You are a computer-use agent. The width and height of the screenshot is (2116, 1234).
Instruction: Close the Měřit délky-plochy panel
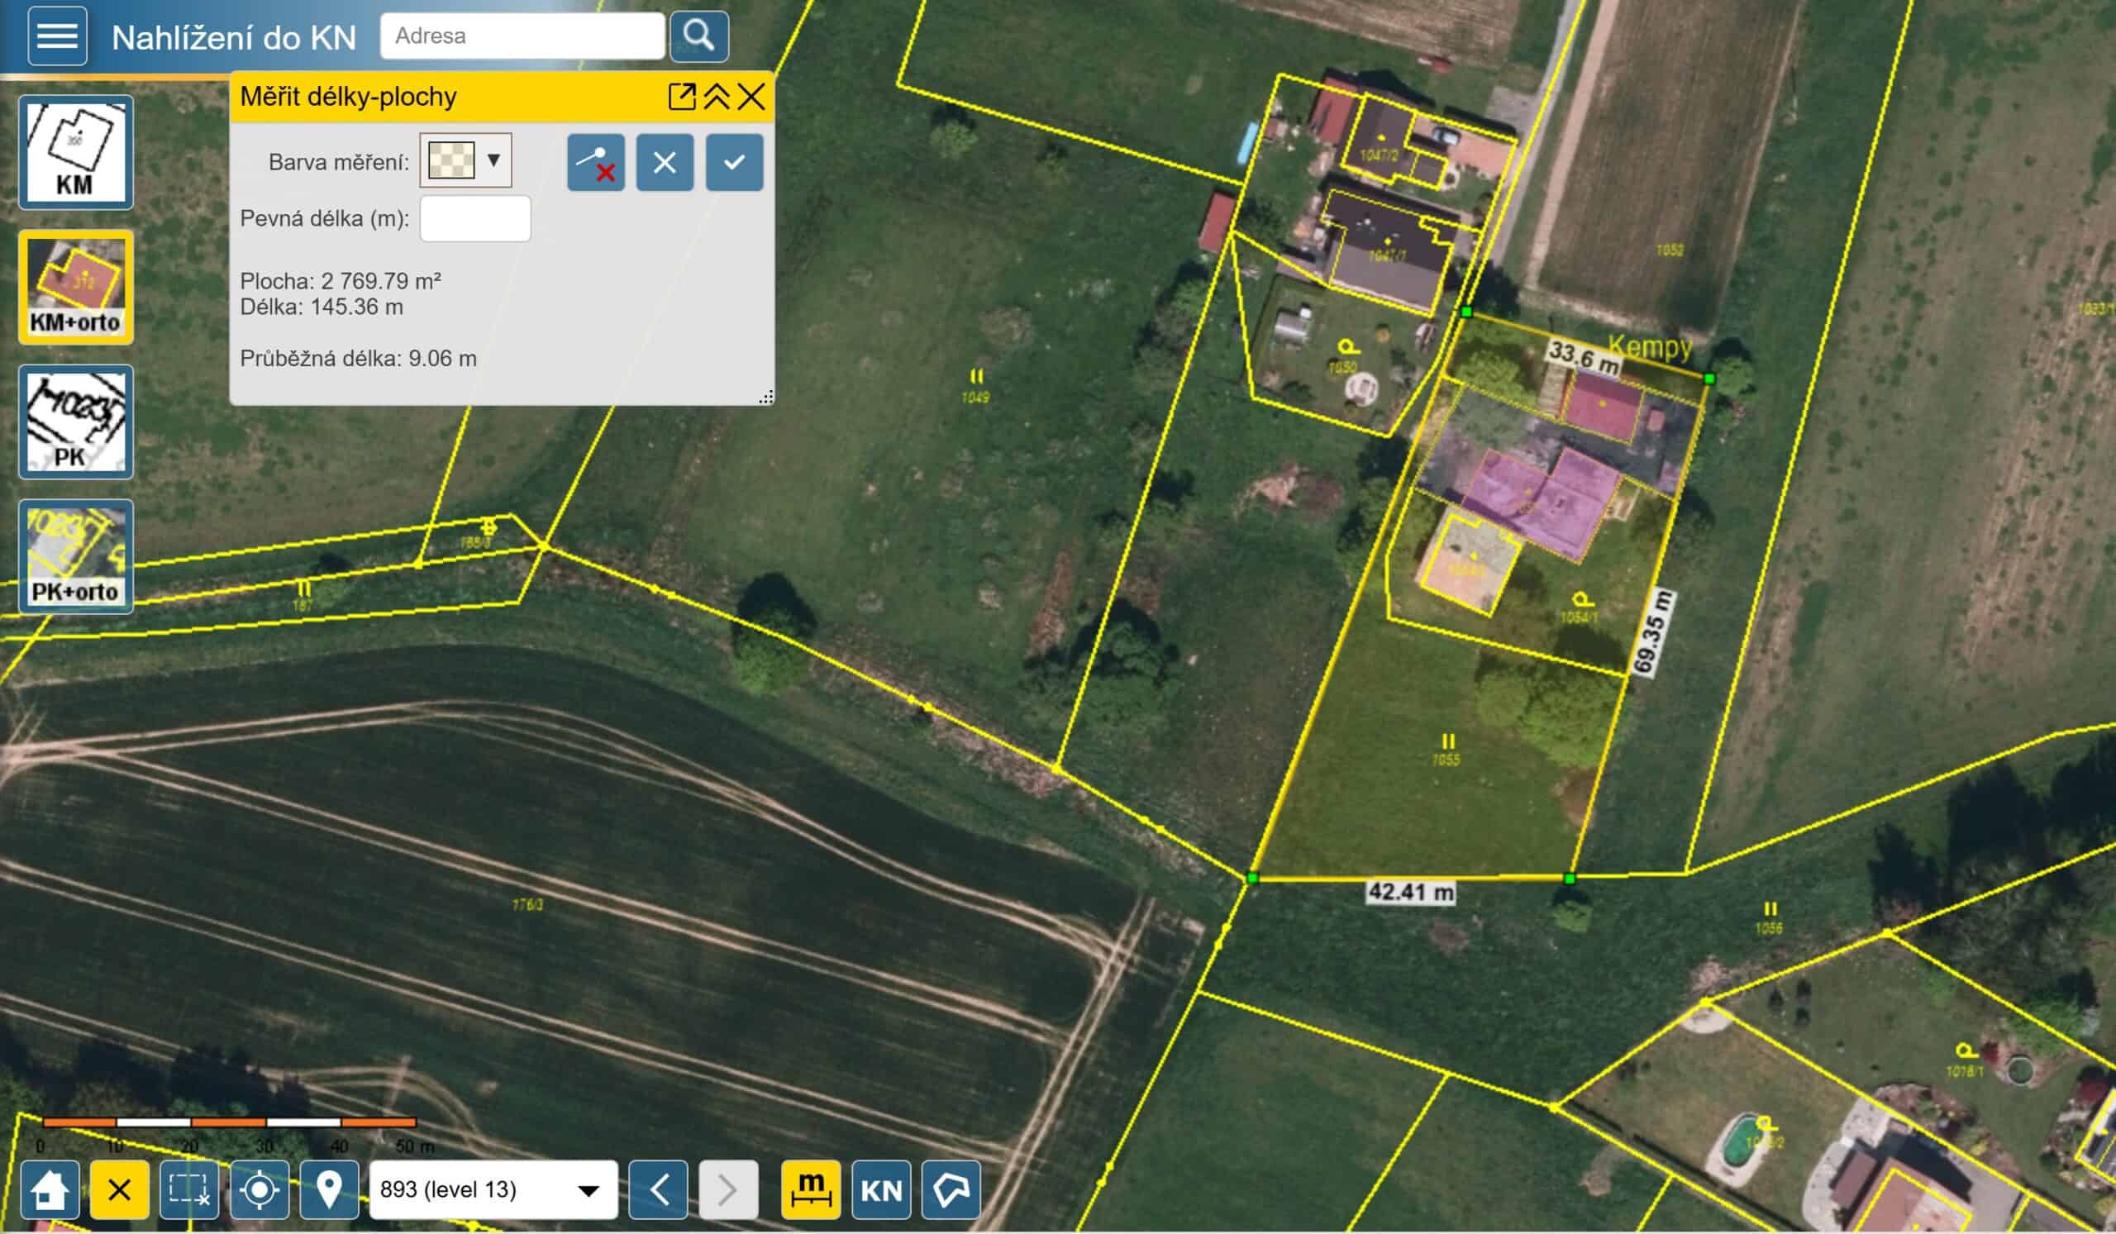pos(751,97)
